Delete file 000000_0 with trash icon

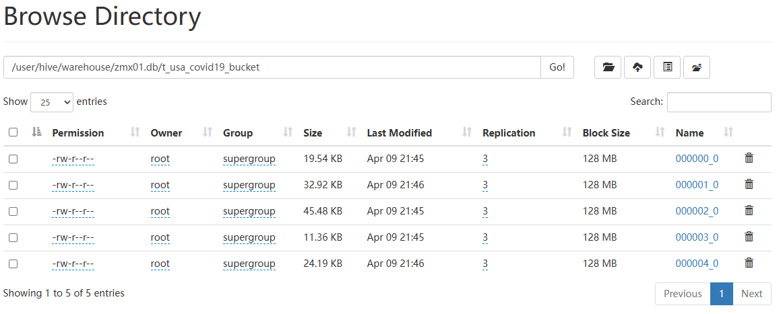[749, 158]
